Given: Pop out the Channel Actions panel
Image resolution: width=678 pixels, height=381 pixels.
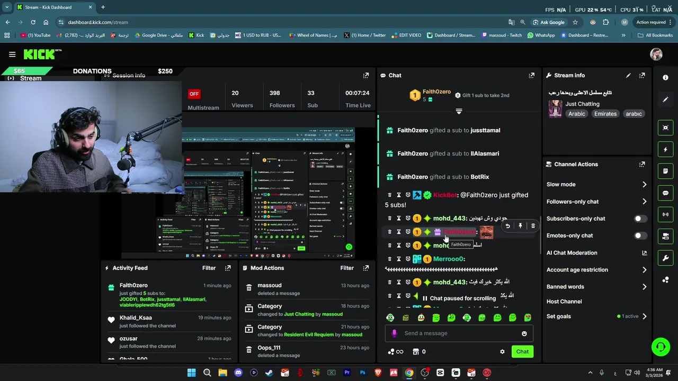Looking at the screenshot, I should pos(642,164).
